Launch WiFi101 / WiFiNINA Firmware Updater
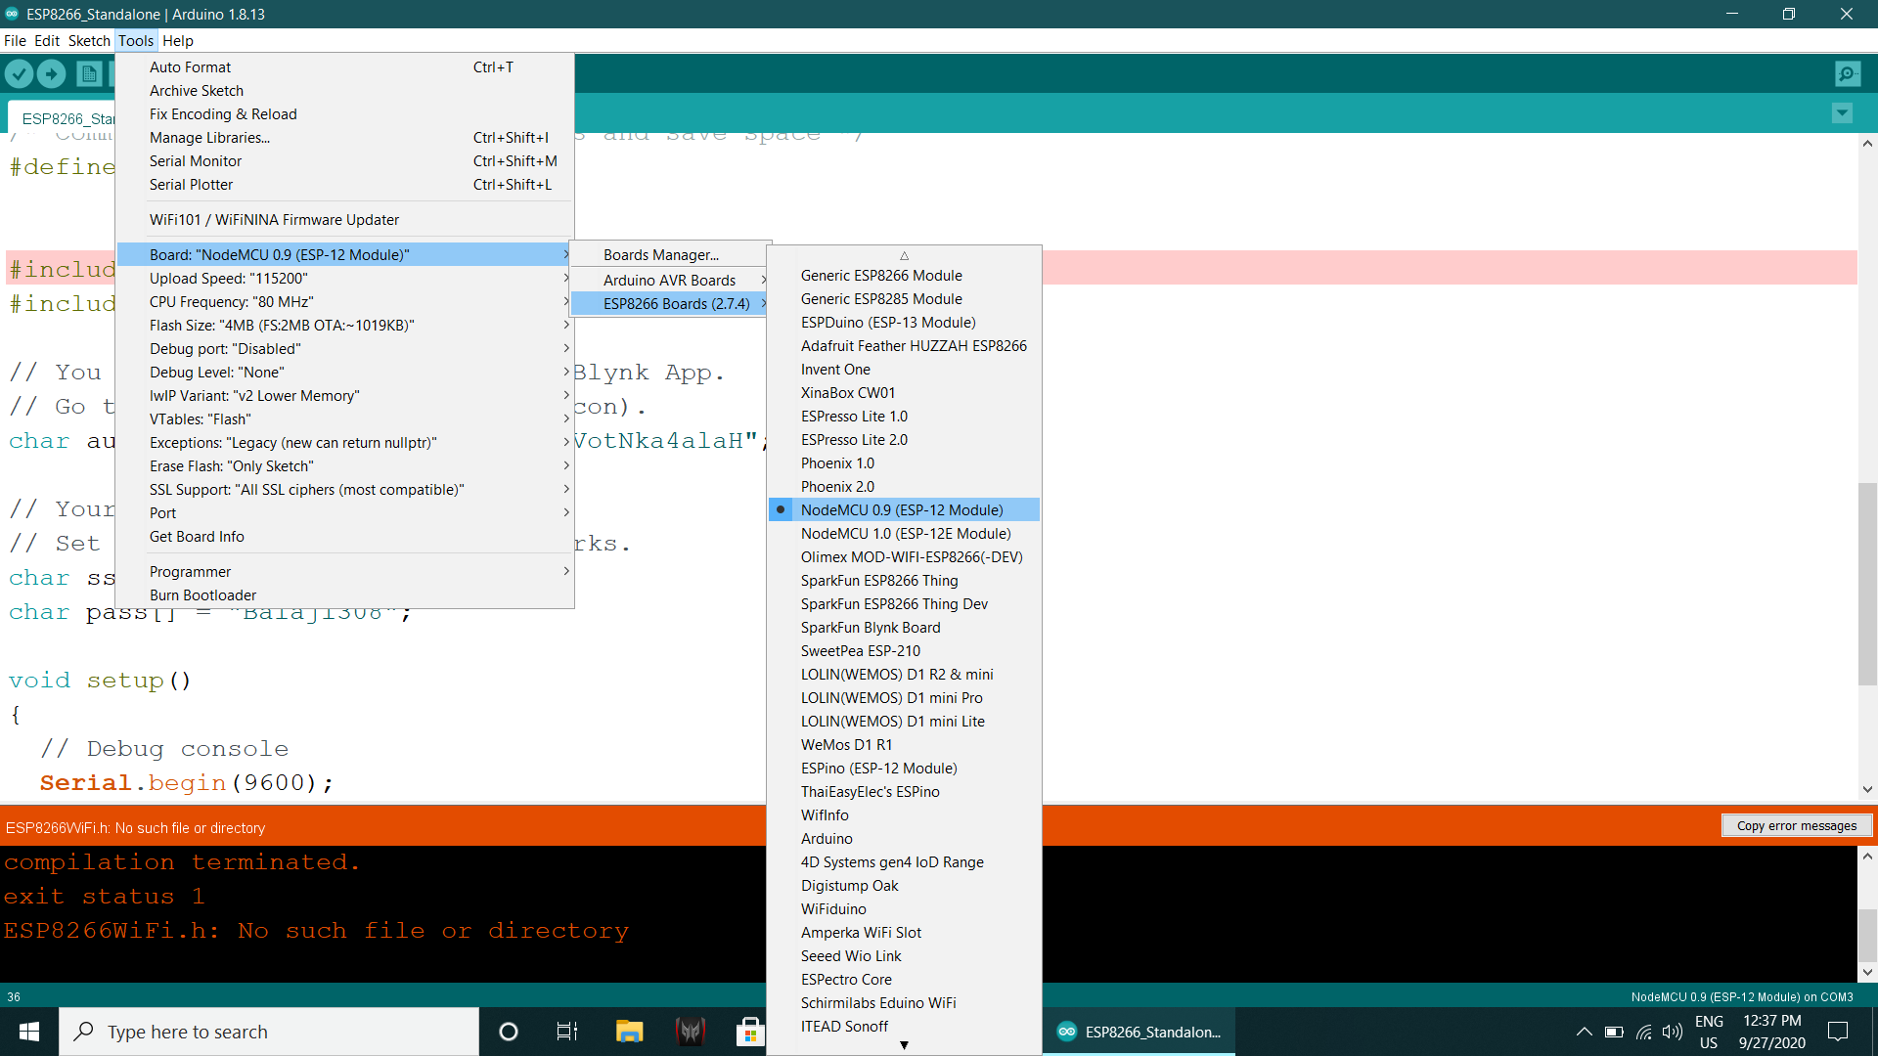 (344, 220)
